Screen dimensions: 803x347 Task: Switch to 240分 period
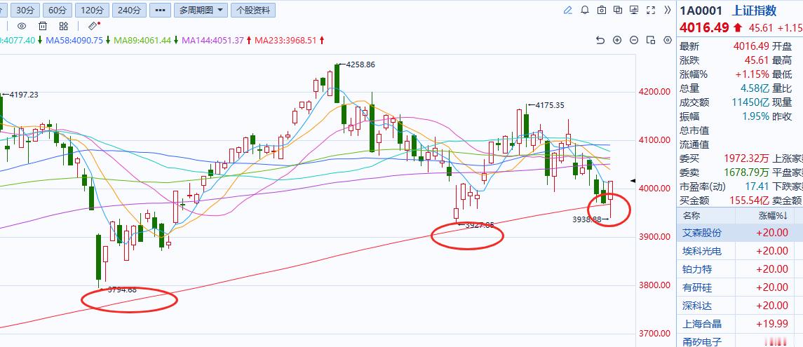tap(129, 10)
